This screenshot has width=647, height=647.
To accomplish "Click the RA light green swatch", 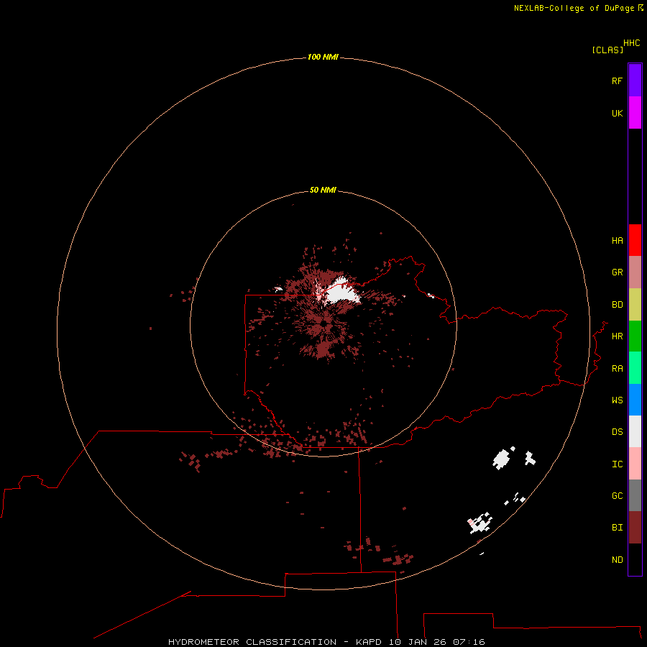I will [x=635, y=368].
